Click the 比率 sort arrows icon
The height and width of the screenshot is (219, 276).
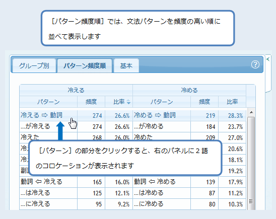click(128, 102)
